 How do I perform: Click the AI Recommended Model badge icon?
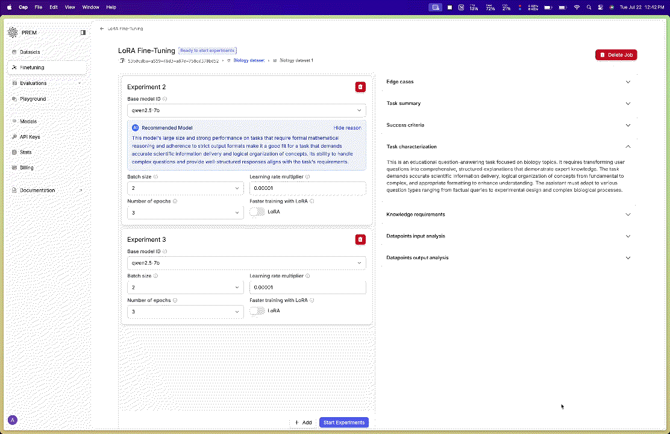point(135,128)
